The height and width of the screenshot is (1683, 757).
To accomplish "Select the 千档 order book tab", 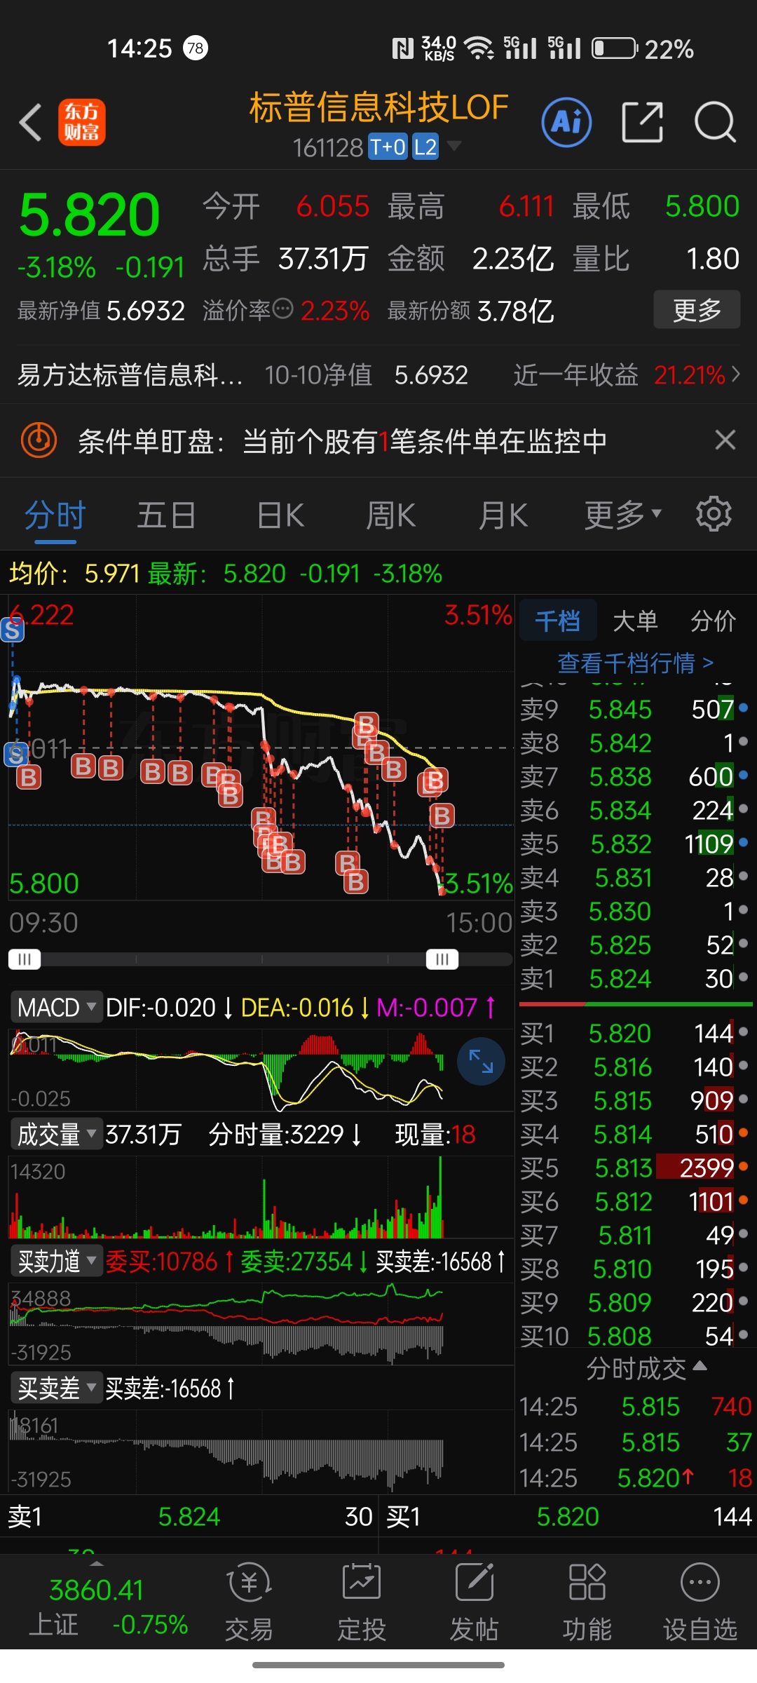I will point(558,621).
